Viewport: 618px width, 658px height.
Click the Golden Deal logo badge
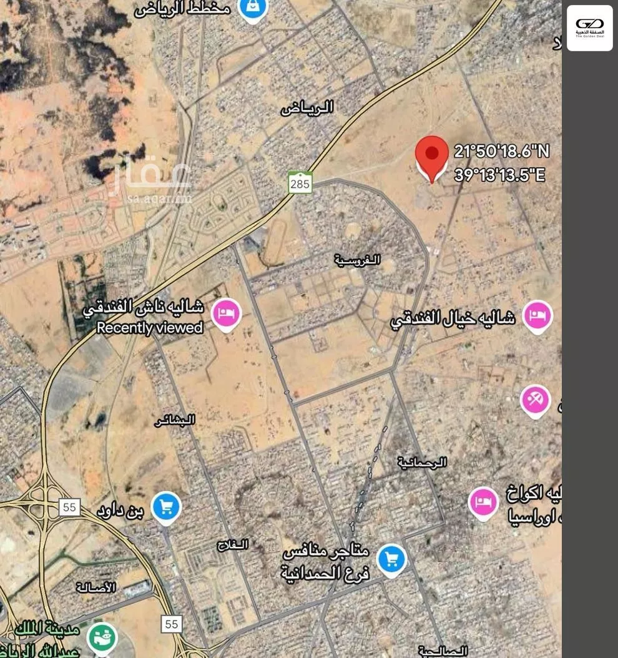click(589, 28)
